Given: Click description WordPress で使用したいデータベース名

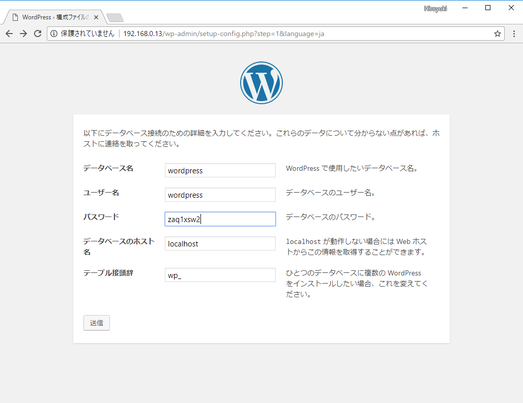Looking at the screenshot, I should 352,168.
